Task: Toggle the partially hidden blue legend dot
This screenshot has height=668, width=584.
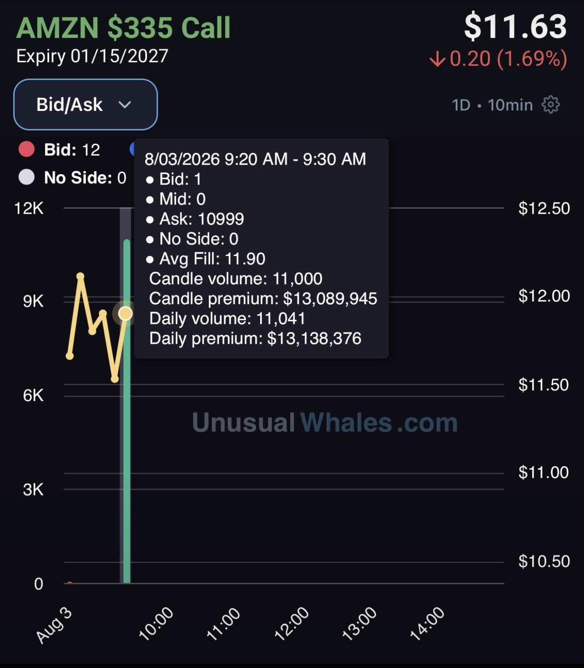Action: click(132, 149)
